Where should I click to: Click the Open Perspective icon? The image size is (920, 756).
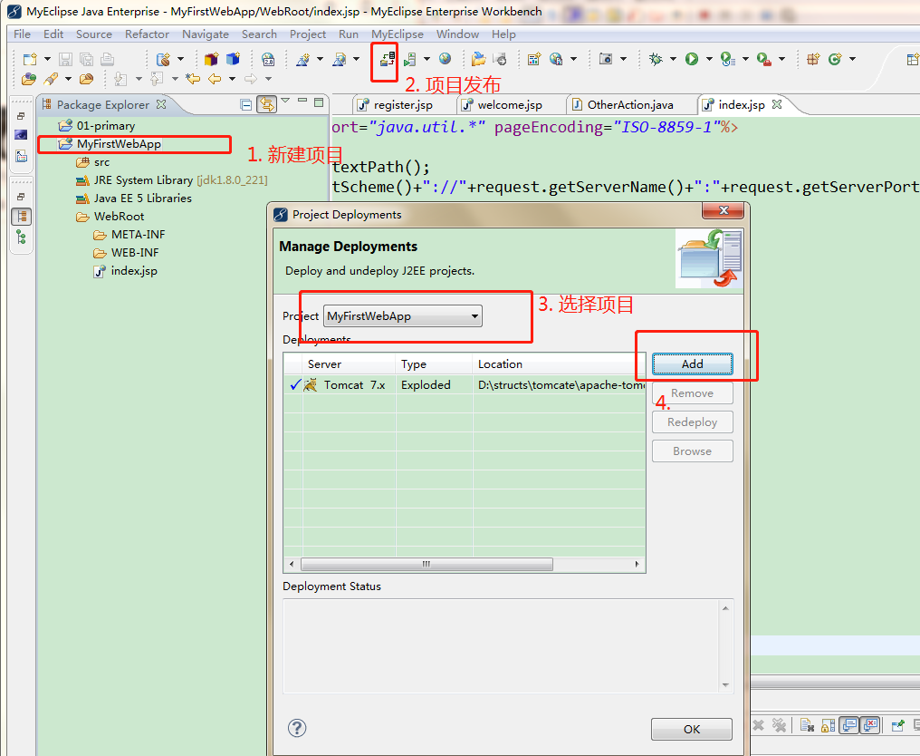[913, 59]
